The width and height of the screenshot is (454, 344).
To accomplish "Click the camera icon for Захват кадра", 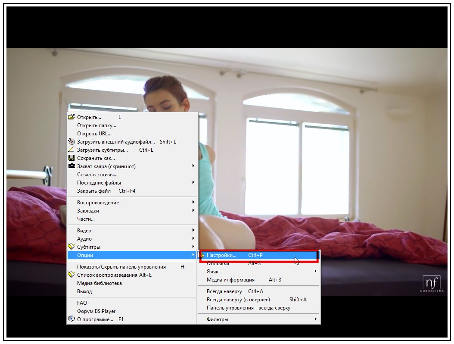I will click(x=71, y=166).
